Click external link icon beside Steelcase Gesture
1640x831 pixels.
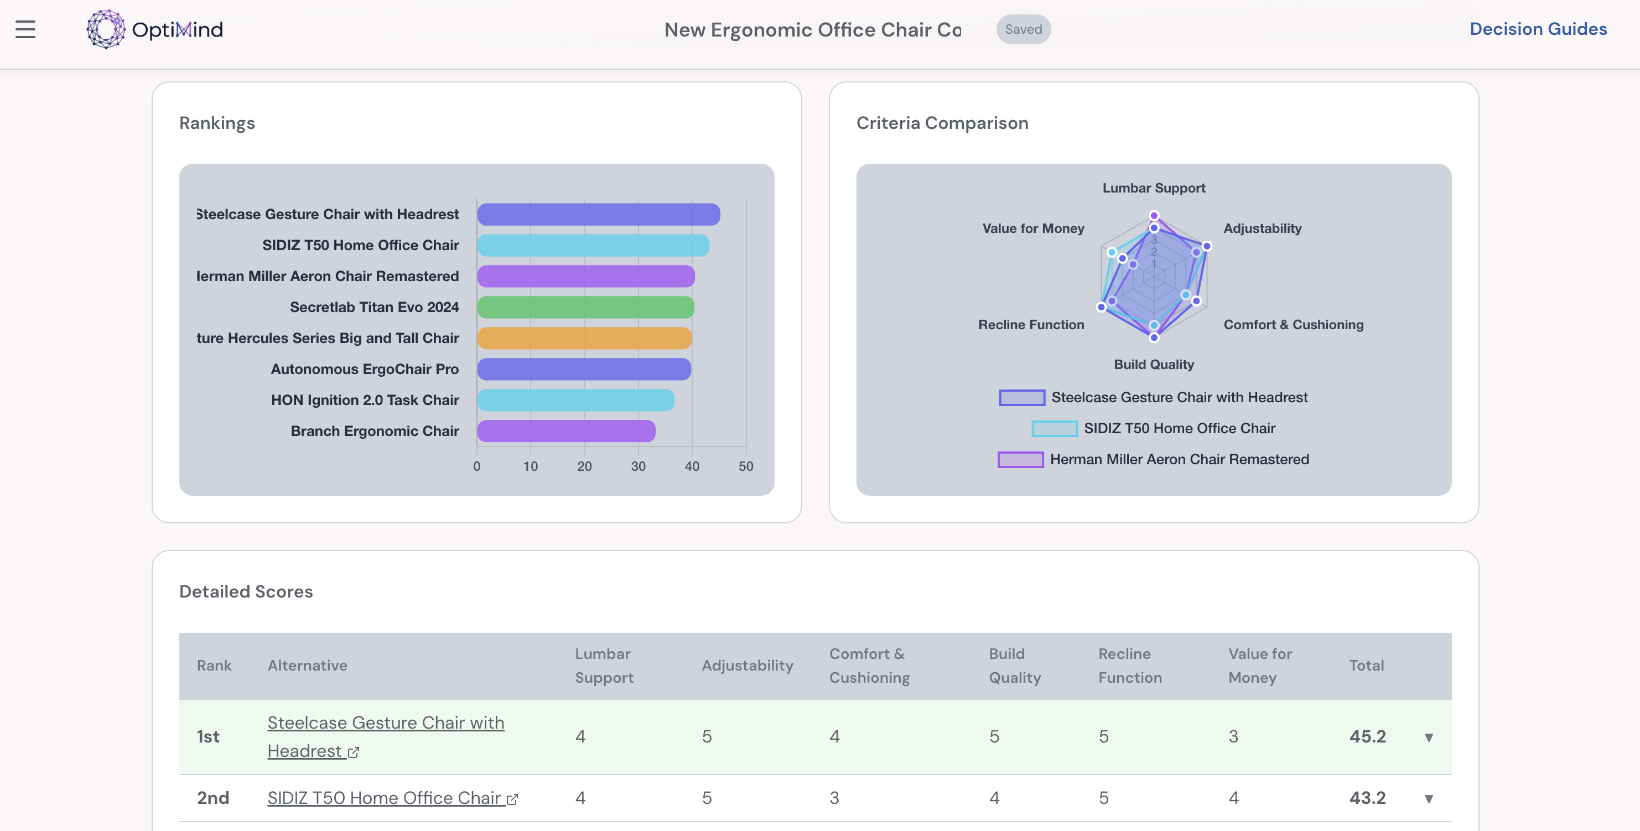point(354,752)
